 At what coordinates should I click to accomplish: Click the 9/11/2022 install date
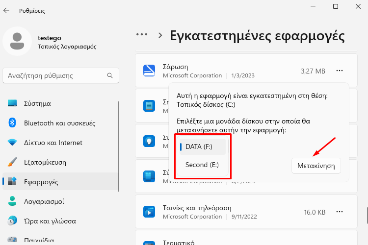click(244, 217)
